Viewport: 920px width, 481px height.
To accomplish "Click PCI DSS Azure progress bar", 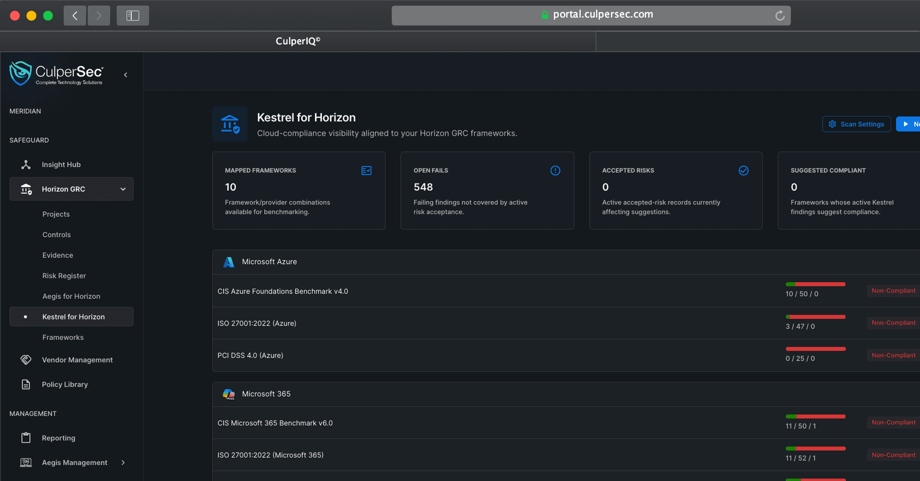I will click(x=816, y=349).
